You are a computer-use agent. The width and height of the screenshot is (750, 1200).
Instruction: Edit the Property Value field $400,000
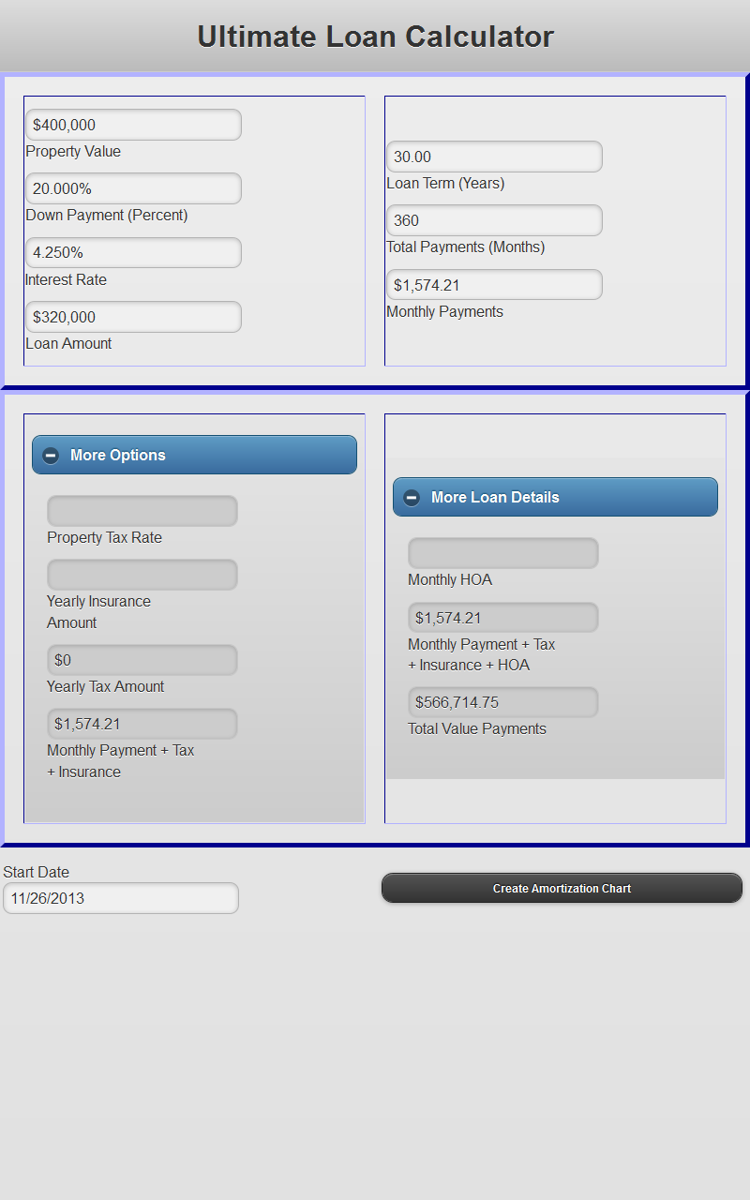[x=133, y=125]
